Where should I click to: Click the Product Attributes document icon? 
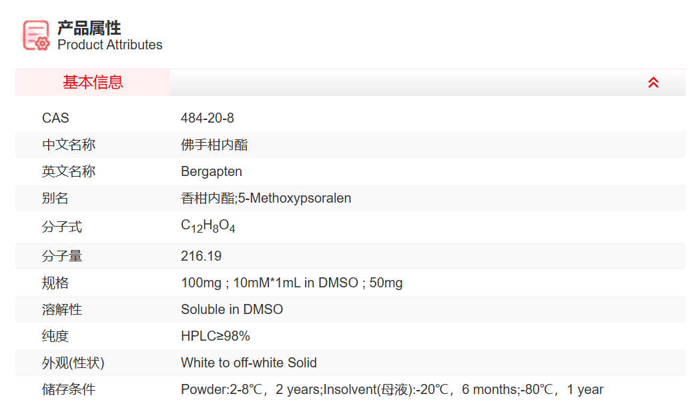coord(36,35)
